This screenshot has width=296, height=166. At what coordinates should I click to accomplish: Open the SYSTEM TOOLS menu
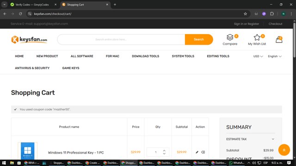pos(183,56)
